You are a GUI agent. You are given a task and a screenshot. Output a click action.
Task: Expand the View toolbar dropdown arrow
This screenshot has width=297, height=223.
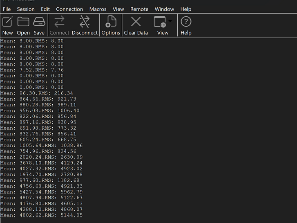[170, 21]
